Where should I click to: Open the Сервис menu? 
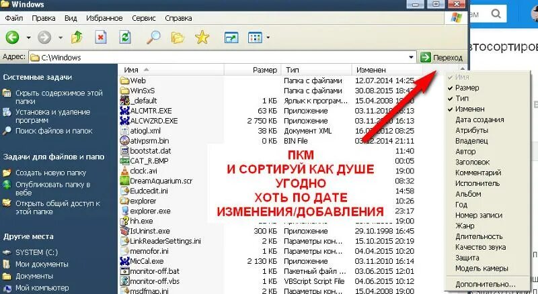(143, 18)
